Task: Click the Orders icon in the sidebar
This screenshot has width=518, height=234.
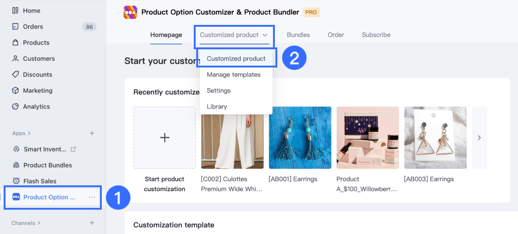Action: pyautogui.click(x=15, y=27)
